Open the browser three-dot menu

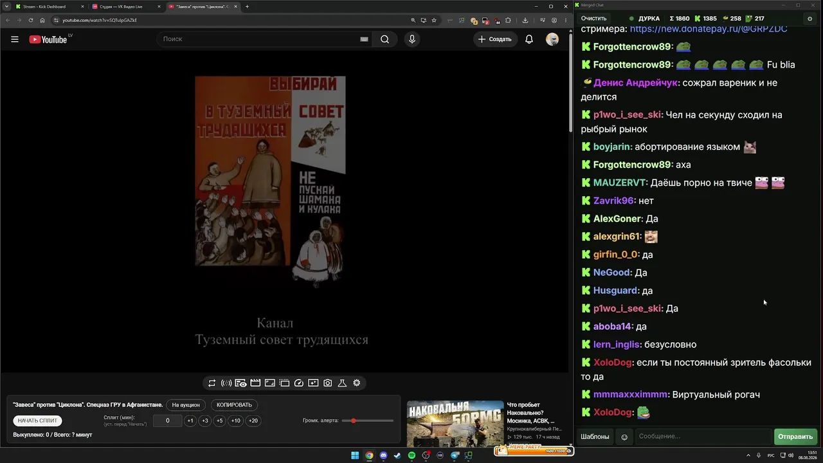pos(566,20)
